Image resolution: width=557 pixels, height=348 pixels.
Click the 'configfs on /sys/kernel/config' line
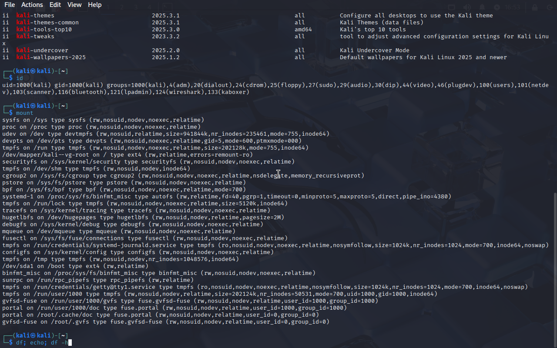click(x=138, y=252)
